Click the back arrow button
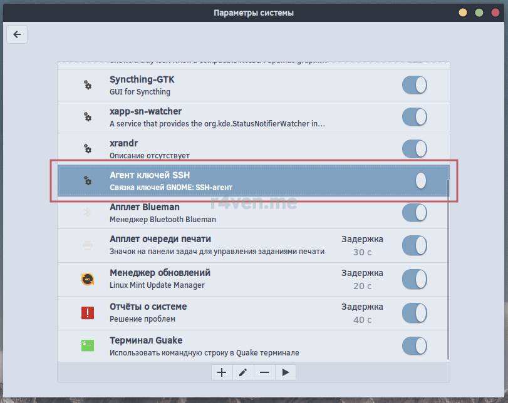Image resolution: width=508 pixels, height=403 pixels. pyautogui.click(x=17, y=35)
